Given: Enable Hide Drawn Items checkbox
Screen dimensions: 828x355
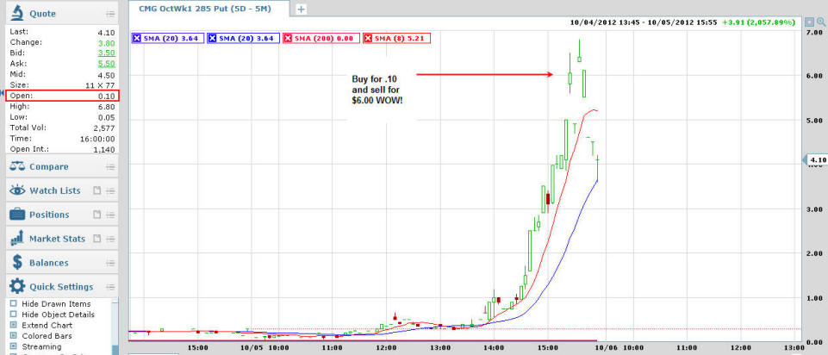Looking at the screenshot, I should click(13, 304).
